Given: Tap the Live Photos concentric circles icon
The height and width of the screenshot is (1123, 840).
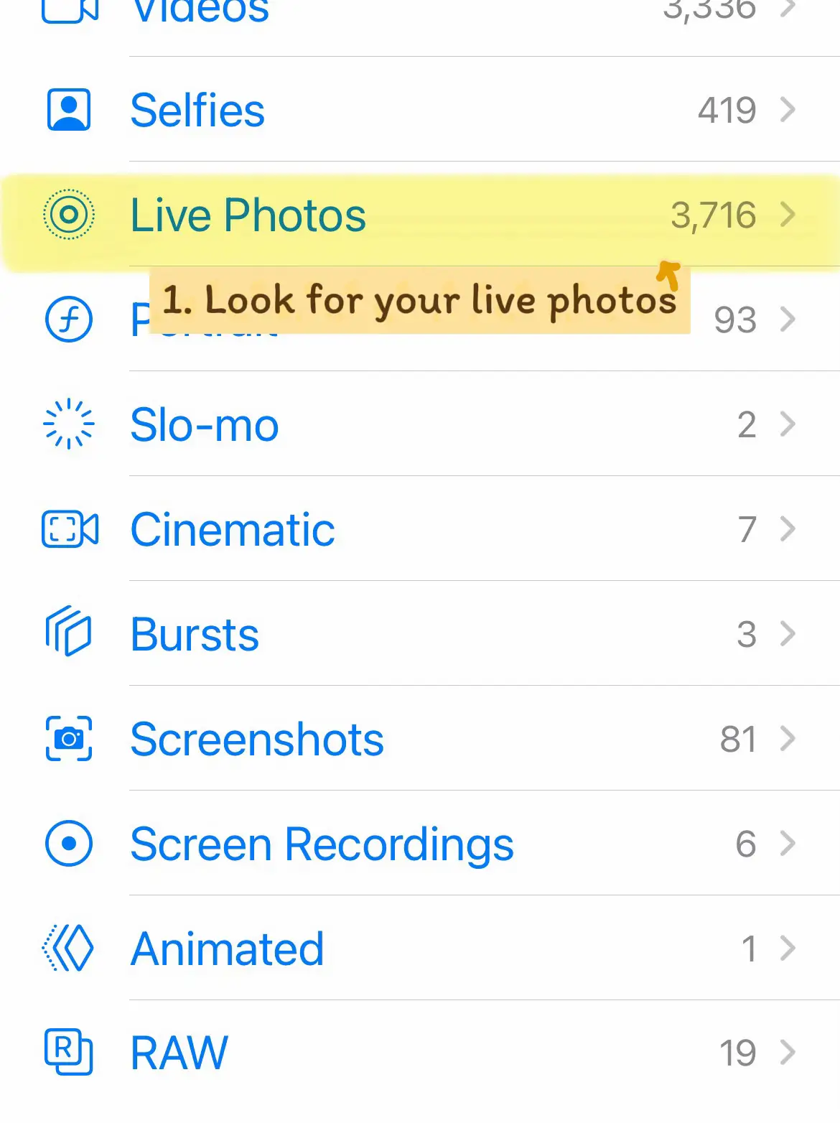Looking at the screenshot, I should (69, 215).
